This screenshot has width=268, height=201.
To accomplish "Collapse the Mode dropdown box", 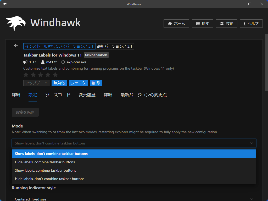I will click(134, 143).
